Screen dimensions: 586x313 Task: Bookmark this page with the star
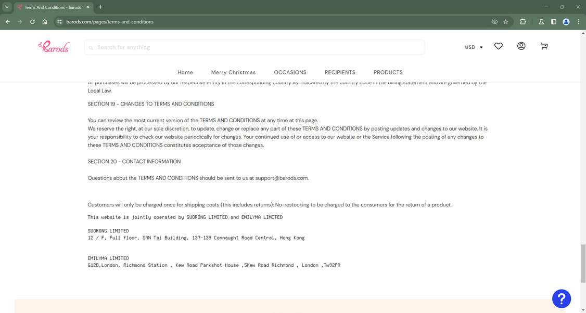(x=506, y=22)
